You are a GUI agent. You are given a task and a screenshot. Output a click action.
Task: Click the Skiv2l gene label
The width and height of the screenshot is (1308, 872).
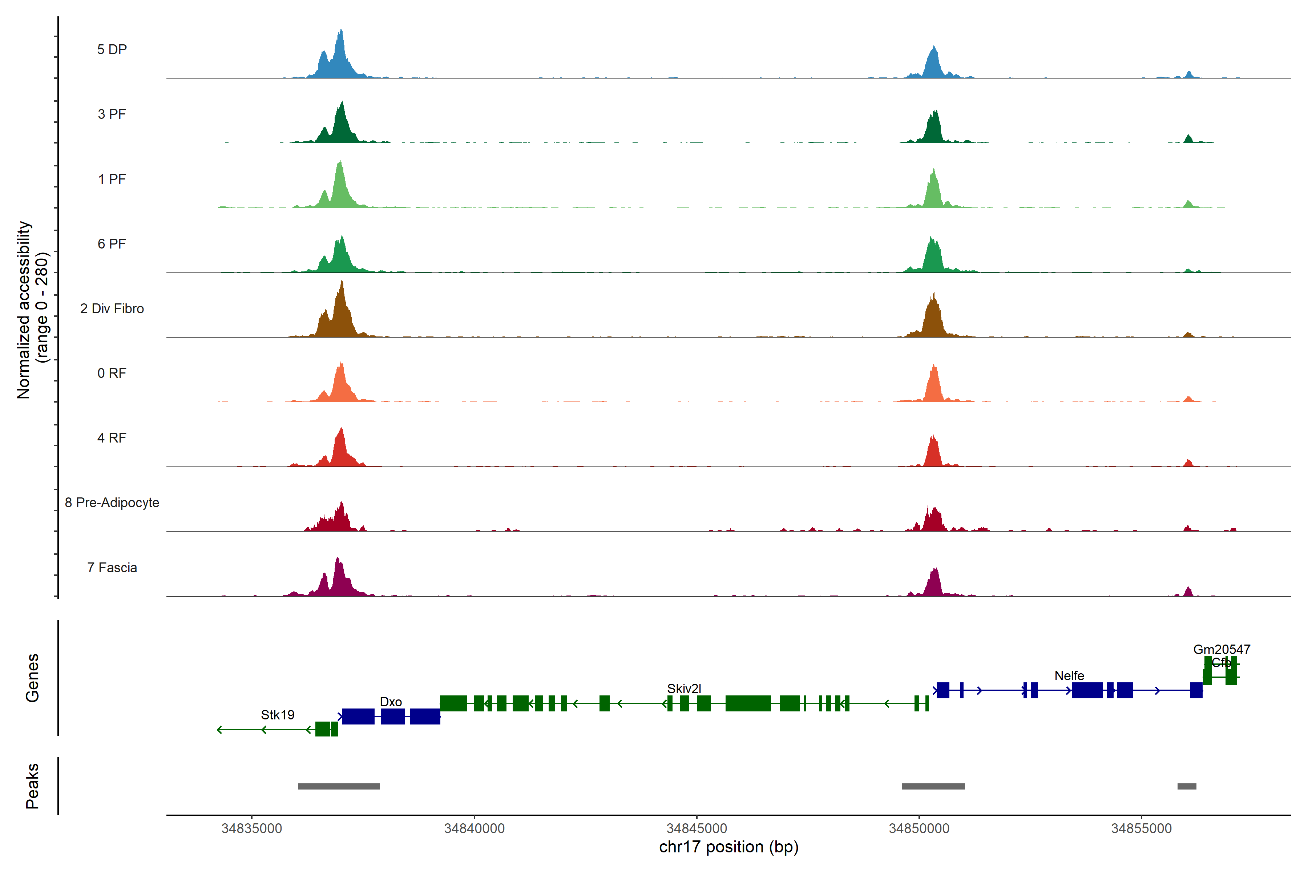pos(684,689)
